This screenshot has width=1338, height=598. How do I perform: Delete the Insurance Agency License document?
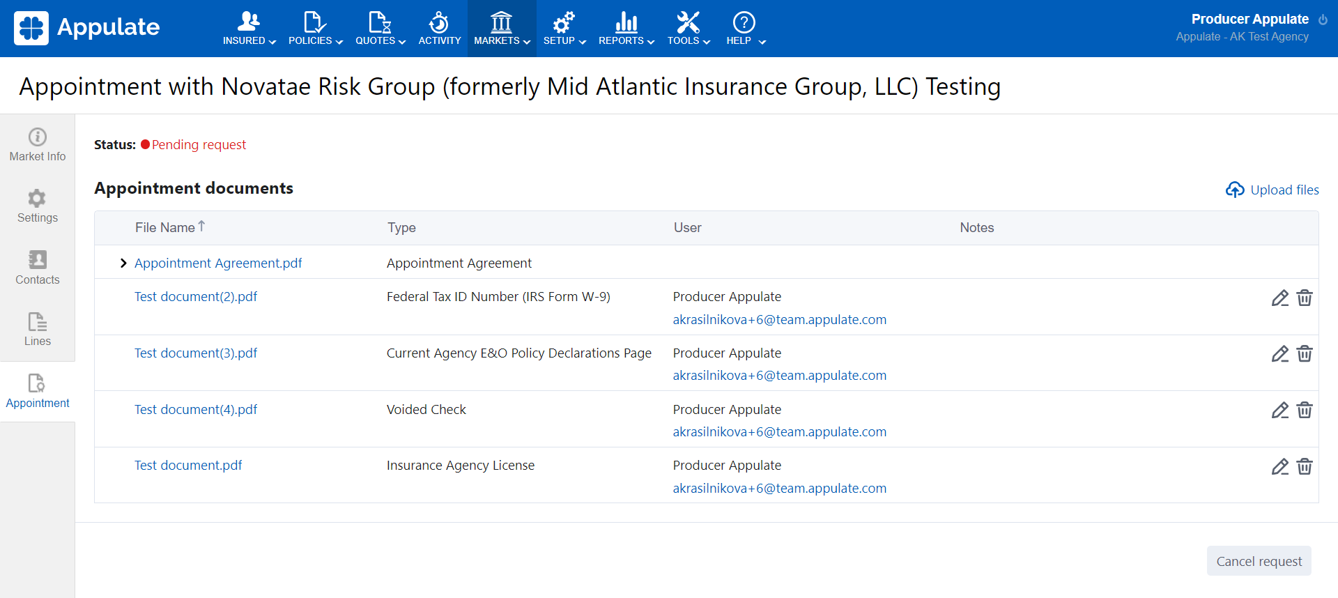point(1305,466)
